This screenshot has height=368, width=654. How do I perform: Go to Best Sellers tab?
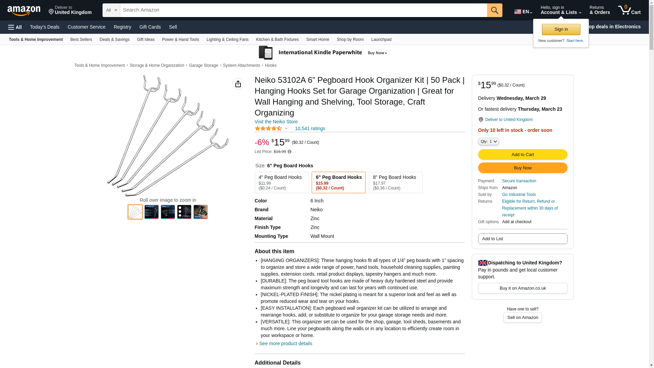click(81, 40)
